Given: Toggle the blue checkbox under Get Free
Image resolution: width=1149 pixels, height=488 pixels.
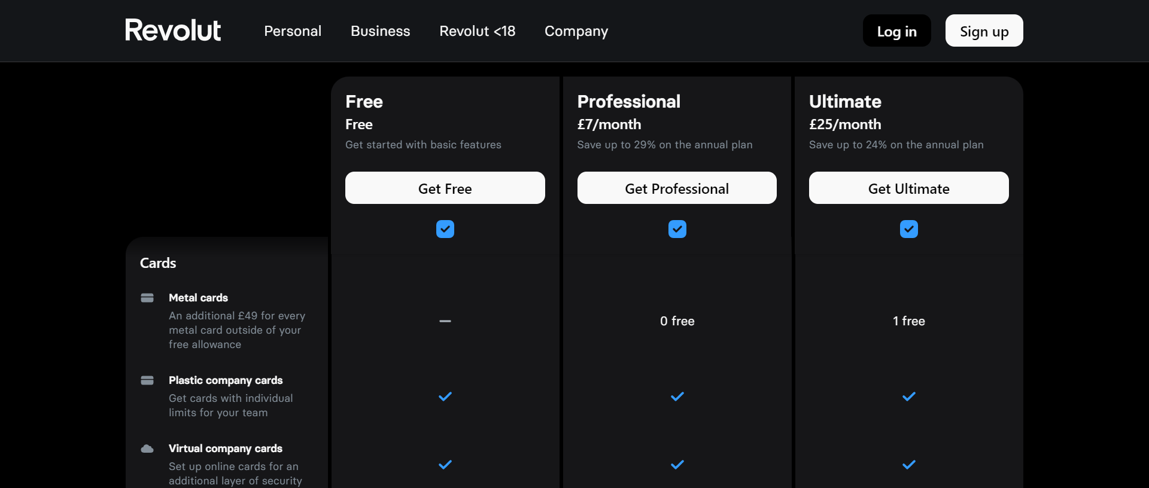Looking at the screenshot, I should [445, 229].
